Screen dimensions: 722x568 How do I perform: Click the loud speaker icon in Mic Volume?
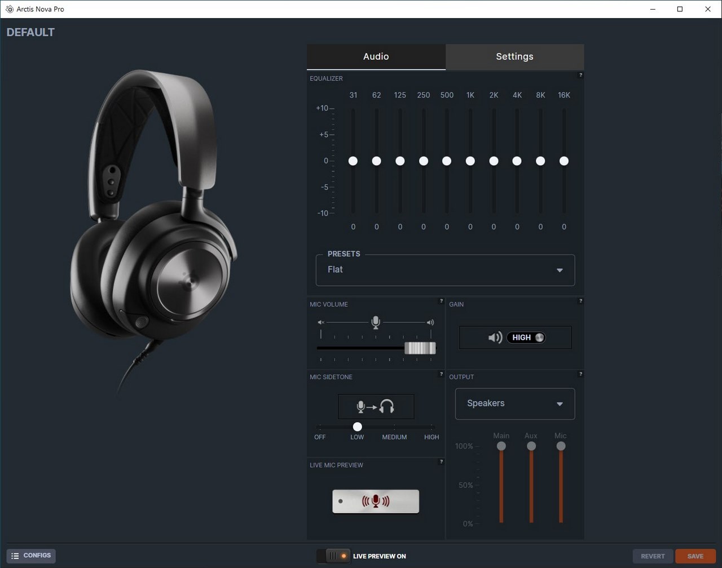pos(430,322)
